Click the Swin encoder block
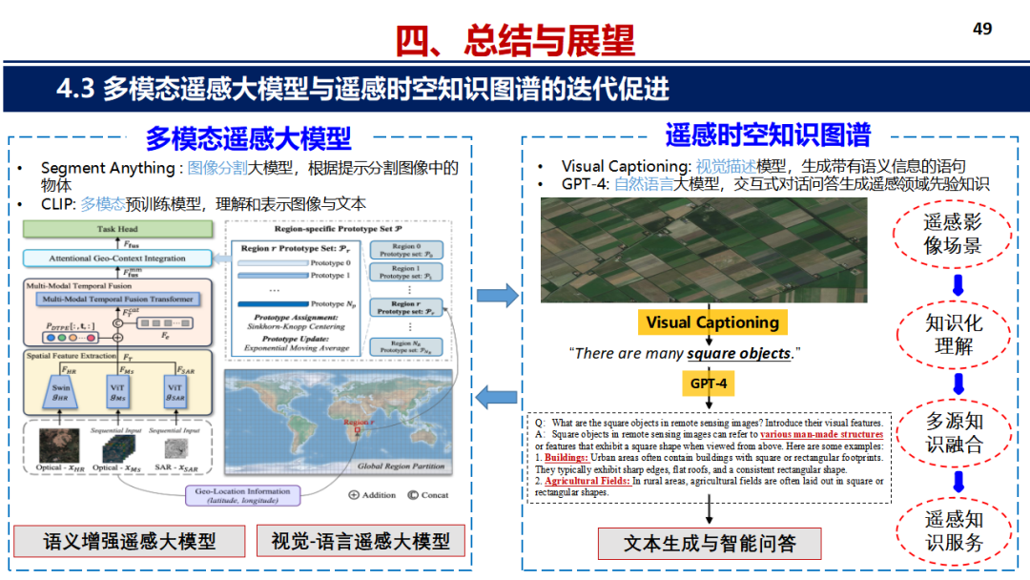 (x=60, y=392)
